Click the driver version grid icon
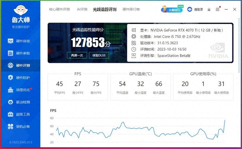242x149 pixels. pos(134,43)
